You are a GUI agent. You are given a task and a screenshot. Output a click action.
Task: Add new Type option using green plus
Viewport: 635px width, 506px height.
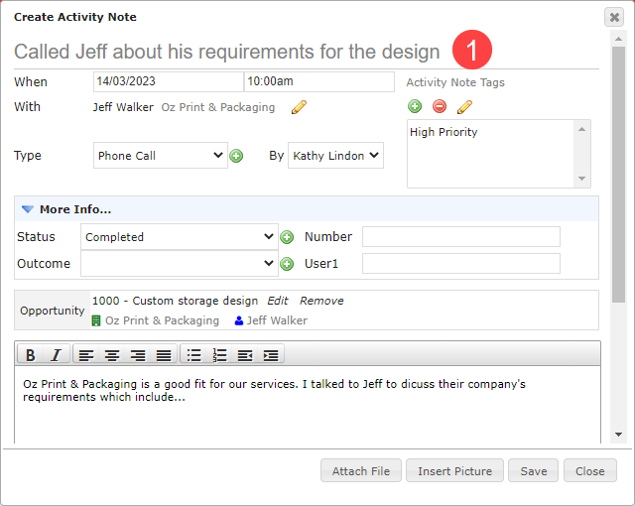236,156
